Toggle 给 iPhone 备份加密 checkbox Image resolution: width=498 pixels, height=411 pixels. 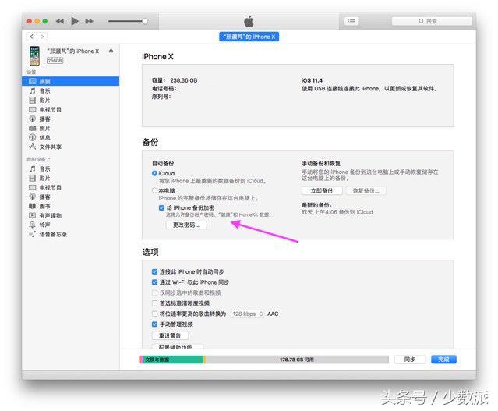click(x=161, y=207)
